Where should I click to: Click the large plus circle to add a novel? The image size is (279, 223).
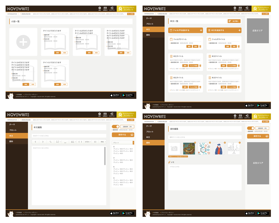click(23, 42)
